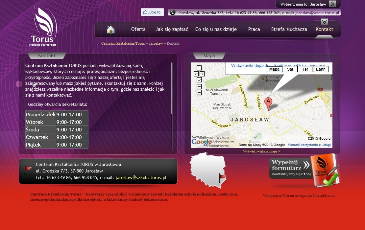Pan the map down with arrow button
The width and height of the screenshot is (365, 230).
pyautogui.click(x=199, y=80)
